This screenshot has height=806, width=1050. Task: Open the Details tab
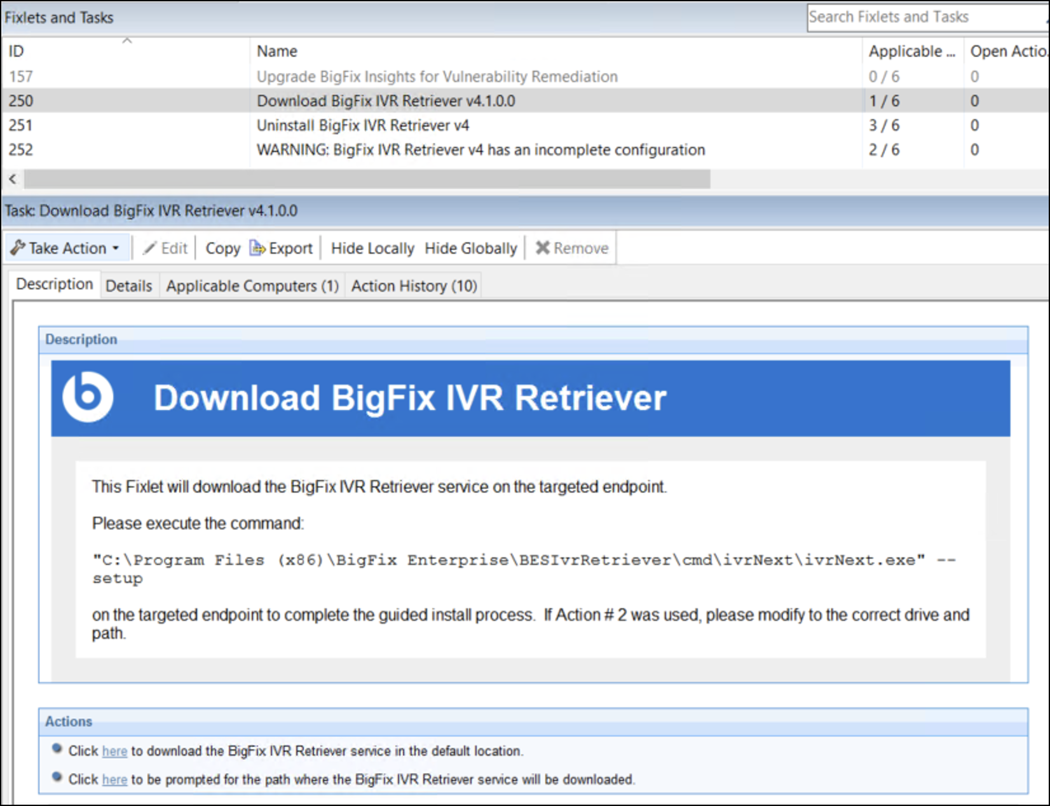click(129, 286)
